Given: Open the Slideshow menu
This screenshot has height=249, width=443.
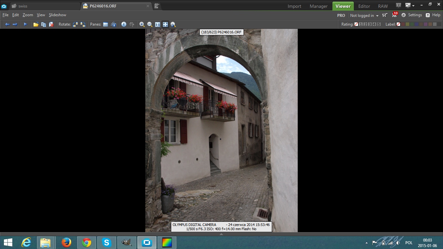Looking at the screenshot, I should coord(57,15).
